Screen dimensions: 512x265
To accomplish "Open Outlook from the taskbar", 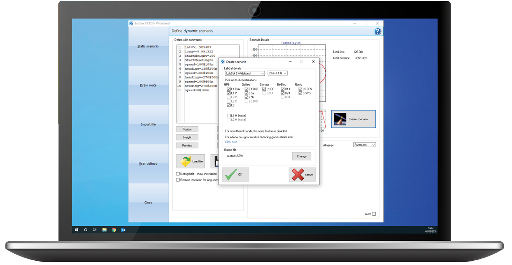I will tap(123, 230).
